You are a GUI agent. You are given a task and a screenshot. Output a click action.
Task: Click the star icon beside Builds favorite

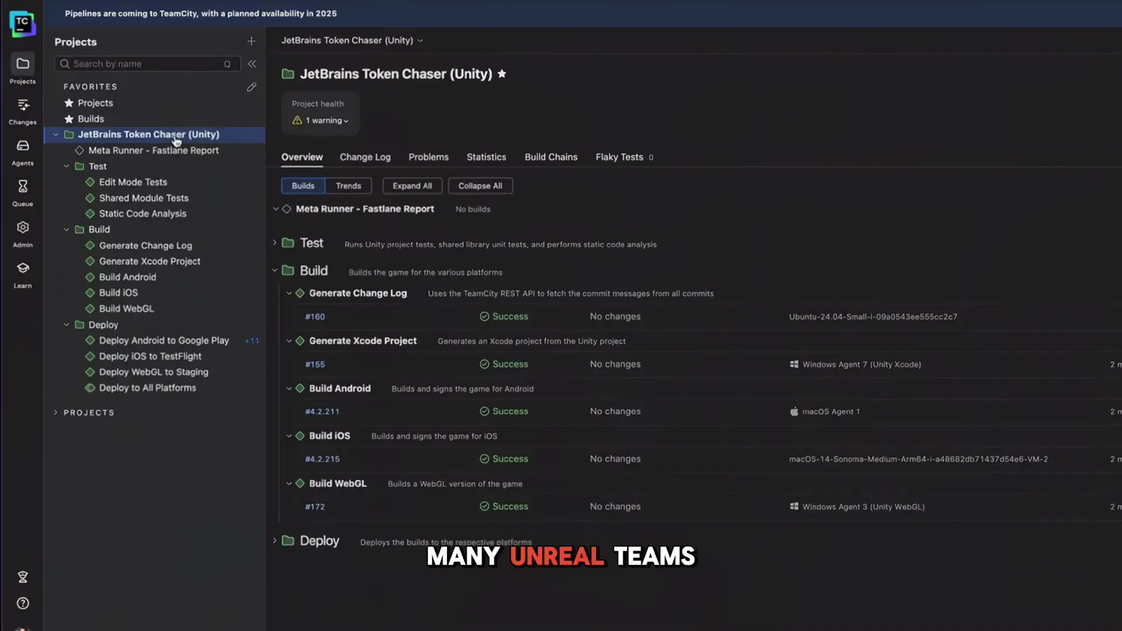coord(69,119)
